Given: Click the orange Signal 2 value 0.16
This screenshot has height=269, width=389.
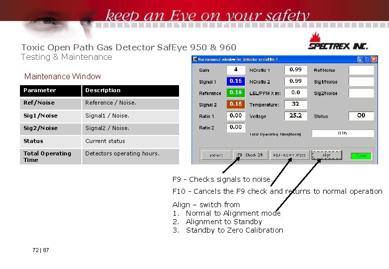Looking at the screenshot, I should tap(236, 104).
